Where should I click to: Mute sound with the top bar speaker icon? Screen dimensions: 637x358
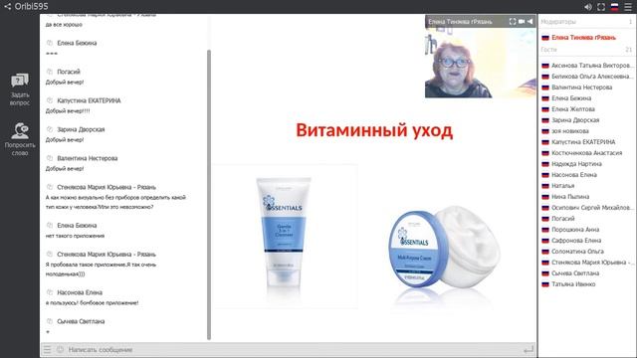point(588,7)
